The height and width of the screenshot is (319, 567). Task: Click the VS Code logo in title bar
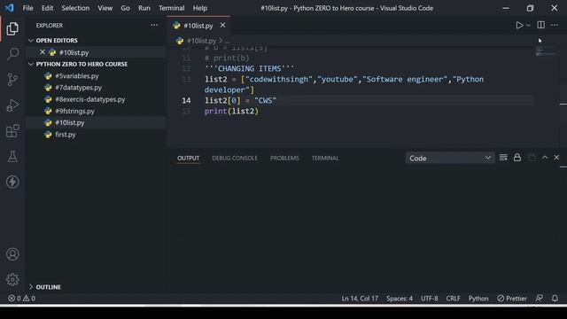click(10, 8)
